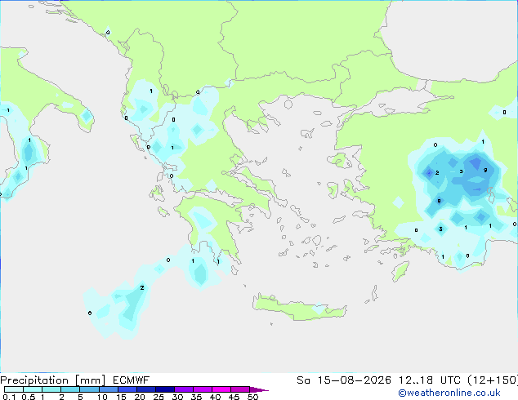The width and height of the screenshot is (518, 400).
Task: Click the '50' legend tick label
Action: 252,397
